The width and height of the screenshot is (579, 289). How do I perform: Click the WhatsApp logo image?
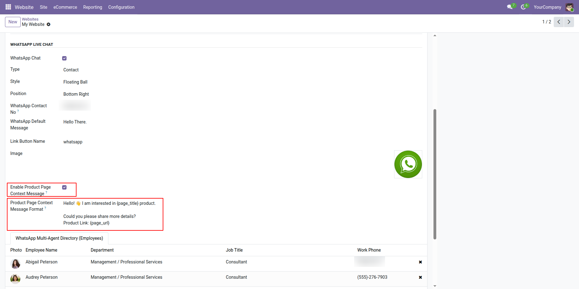[x=408, y=164]
